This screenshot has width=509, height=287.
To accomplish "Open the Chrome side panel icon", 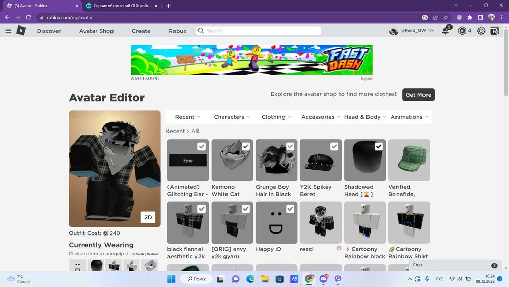I will pyautogui.click(x=480, y=17).
